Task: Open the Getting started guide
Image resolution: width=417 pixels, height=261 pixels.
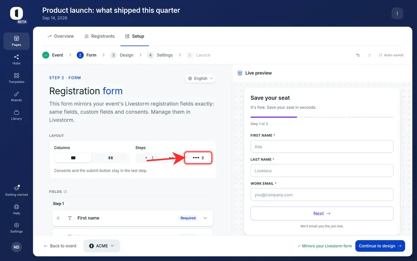Action: point(17,191)
